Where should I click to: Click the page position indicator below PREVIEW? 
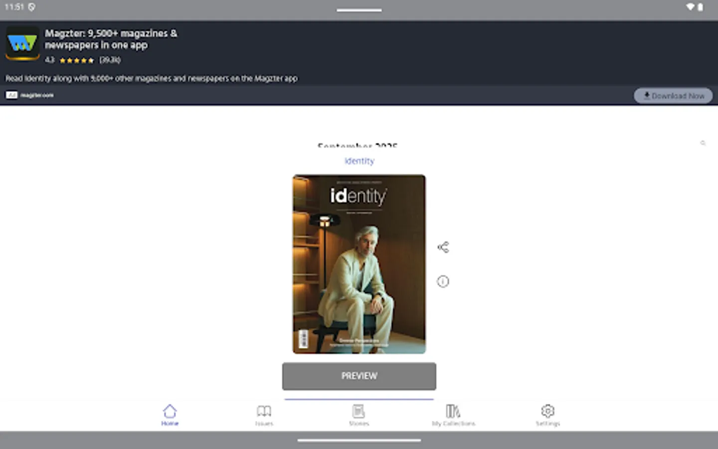pos(359,399)
